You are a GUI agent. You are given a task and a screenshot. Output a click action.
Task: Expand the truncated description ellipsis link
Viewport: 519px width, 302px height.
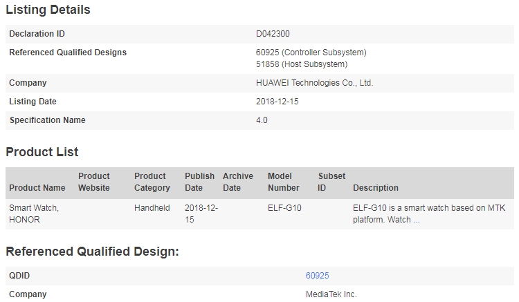(x=417, y=220)
